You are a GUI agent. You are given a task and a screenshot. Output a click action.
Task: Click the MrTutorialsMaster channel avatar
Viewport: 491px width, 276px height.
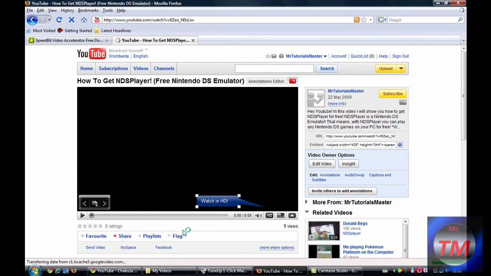coord(316,98)
